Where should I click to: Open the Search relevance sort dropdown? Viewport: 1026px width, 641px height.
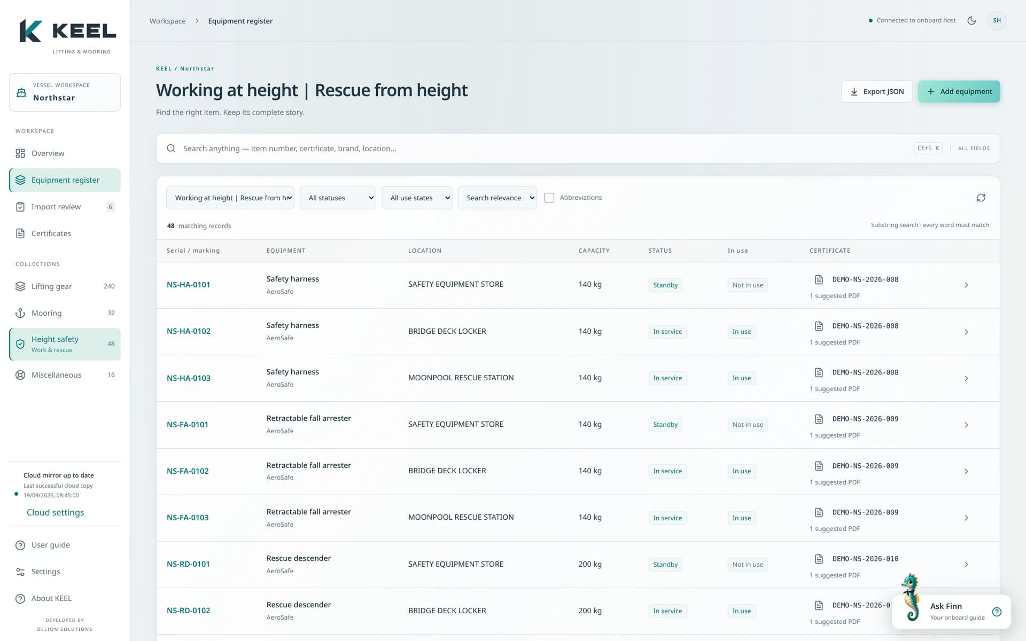coord(497,198)
